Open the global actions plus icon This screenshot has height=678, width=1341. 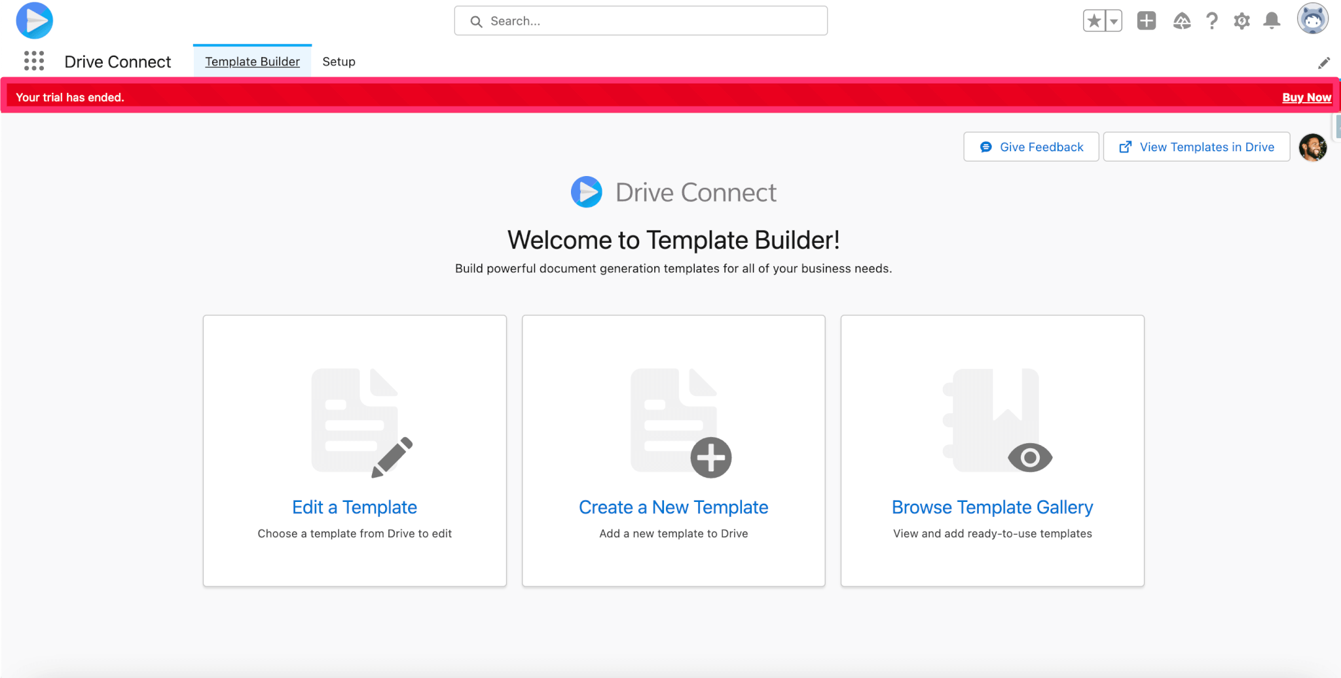click(1147, 21)
